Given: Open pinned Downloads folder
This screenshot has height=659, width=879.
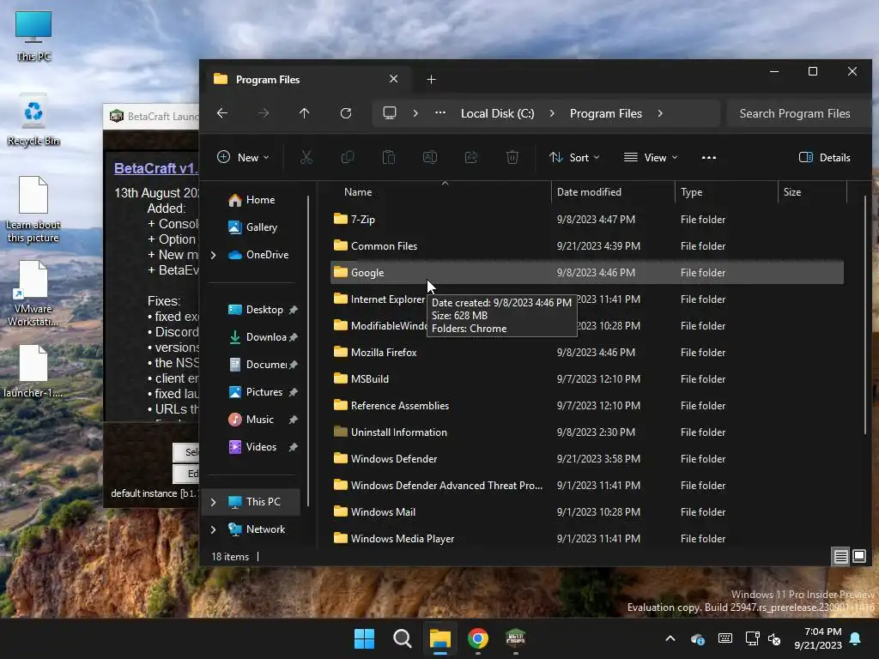Looking at the screenshot, I should tap(263, 337).
